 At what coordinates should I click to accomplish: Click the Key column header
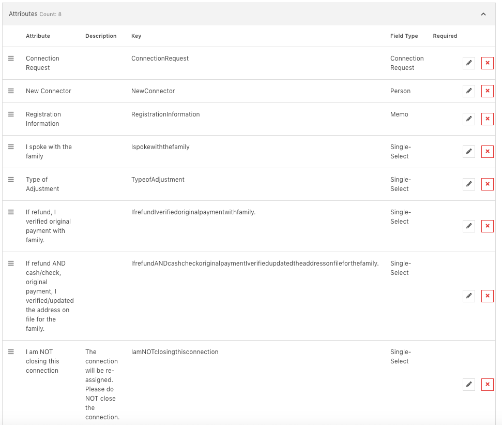[x=136, y=36]
